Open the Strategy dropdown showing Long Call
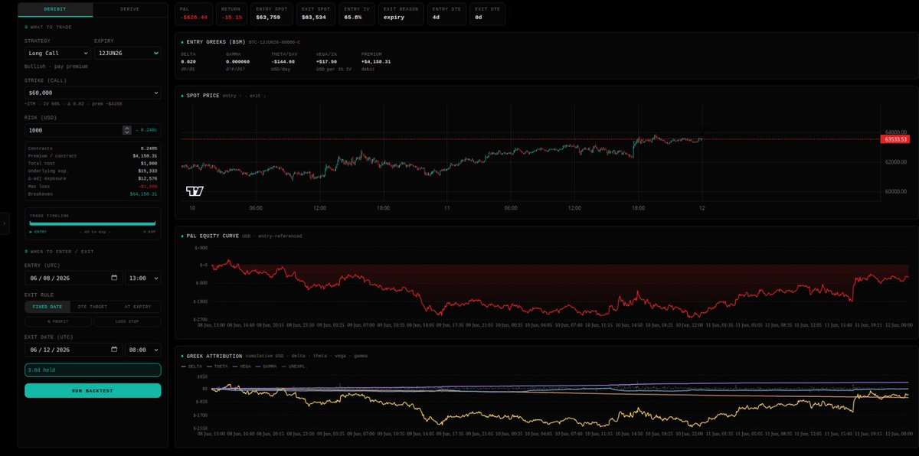 point(57,54)
